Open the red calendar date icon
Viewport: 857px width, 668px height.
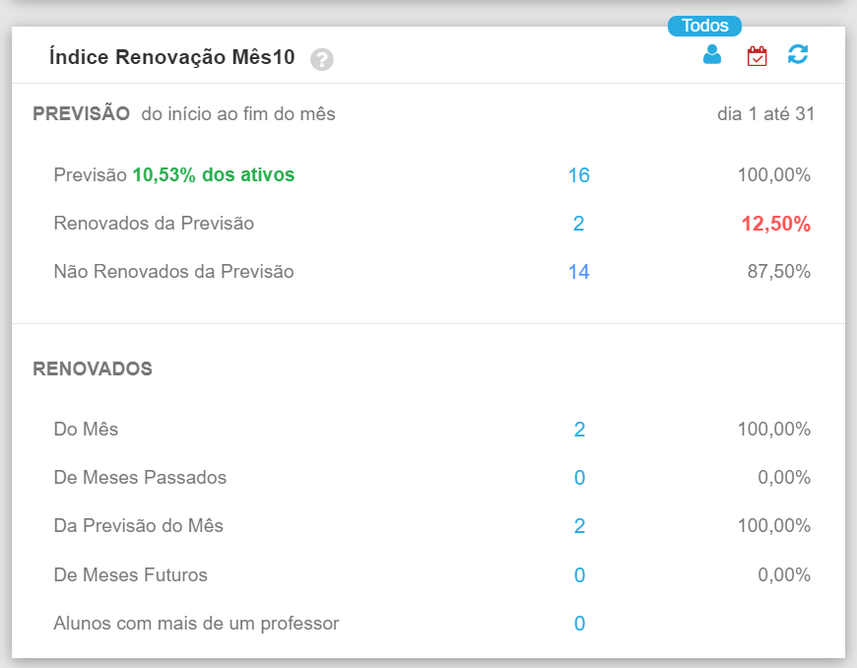click(757, 56)
